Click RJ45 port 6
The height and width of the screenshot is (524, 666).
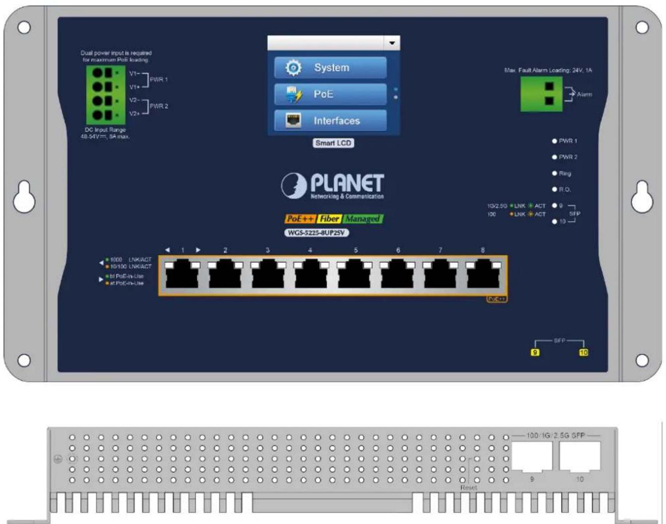(x=398, y=275)
